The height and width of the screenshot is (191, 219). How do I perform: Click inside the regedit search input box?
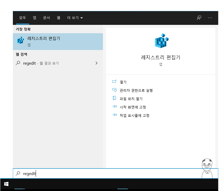coord(115,173)
